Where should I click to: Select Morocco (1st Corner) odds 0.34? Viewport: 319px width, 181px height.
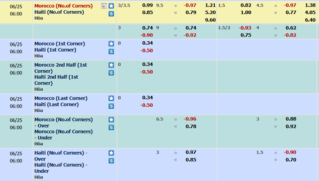click(147, 43)
